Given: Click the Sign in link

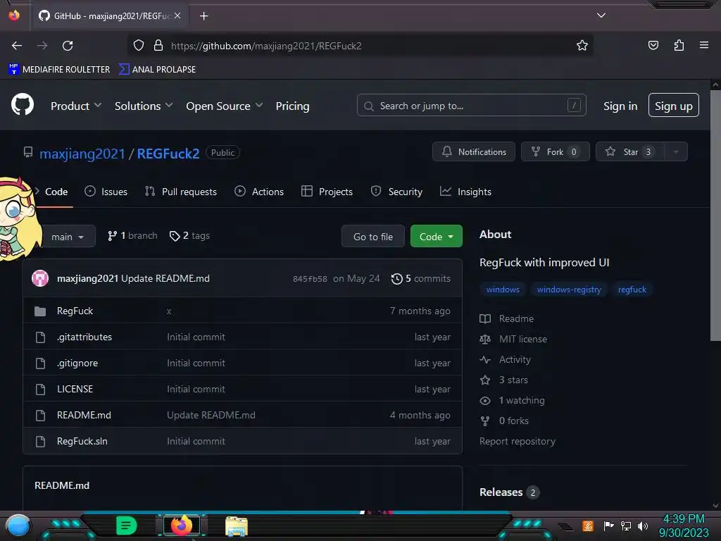Looking at the screenshot, I should point(620,106).
